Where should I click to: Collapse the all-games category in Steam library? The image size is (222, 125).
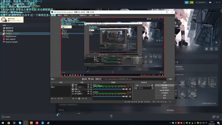click(1, 25)
